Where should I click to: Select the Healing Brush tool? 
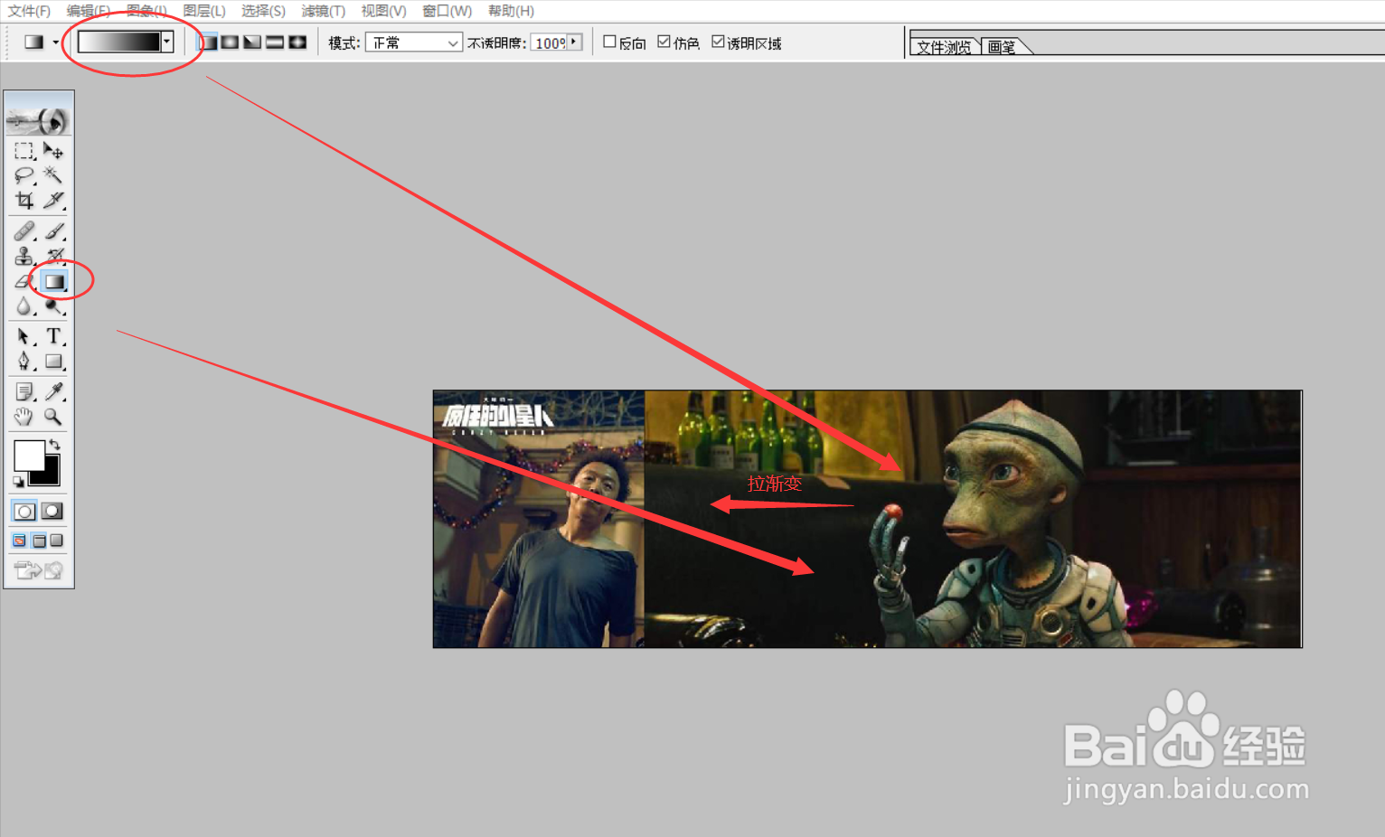(x=24, y=231)
